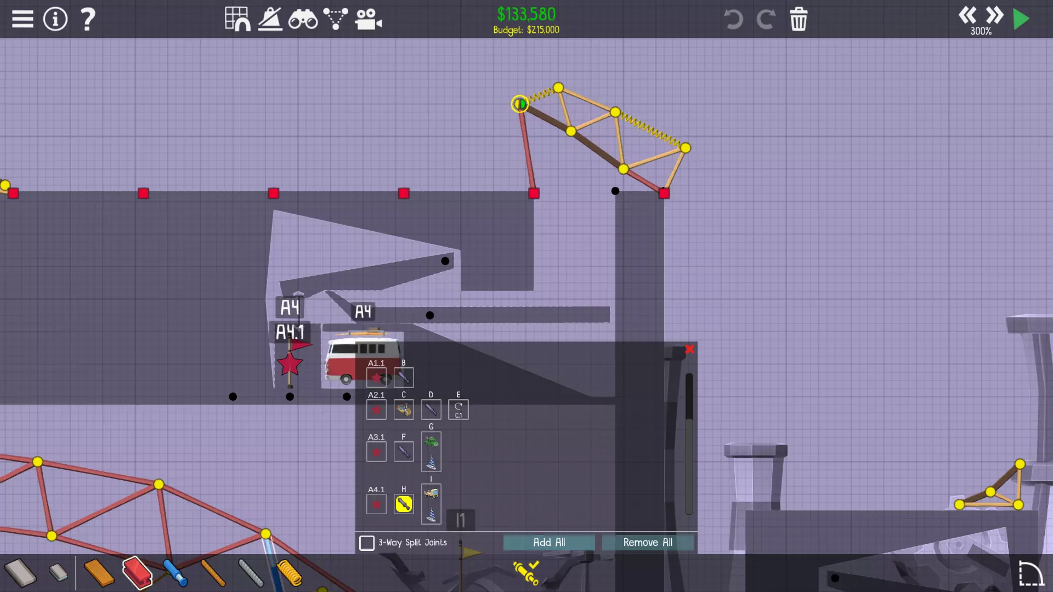Open the hamburger main menu
1053x592 pixels.
point(22,19)
